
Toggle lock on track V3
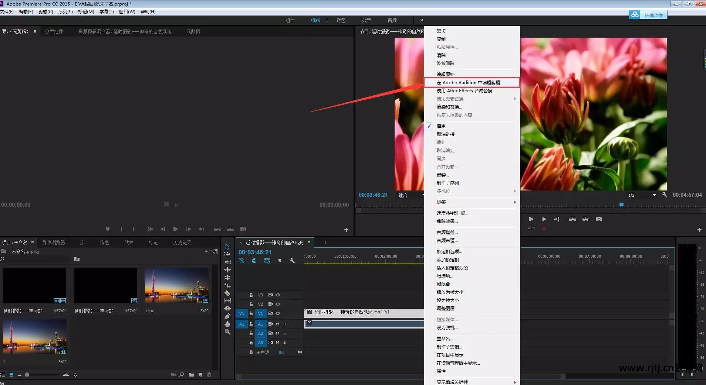tap(251, 295)
